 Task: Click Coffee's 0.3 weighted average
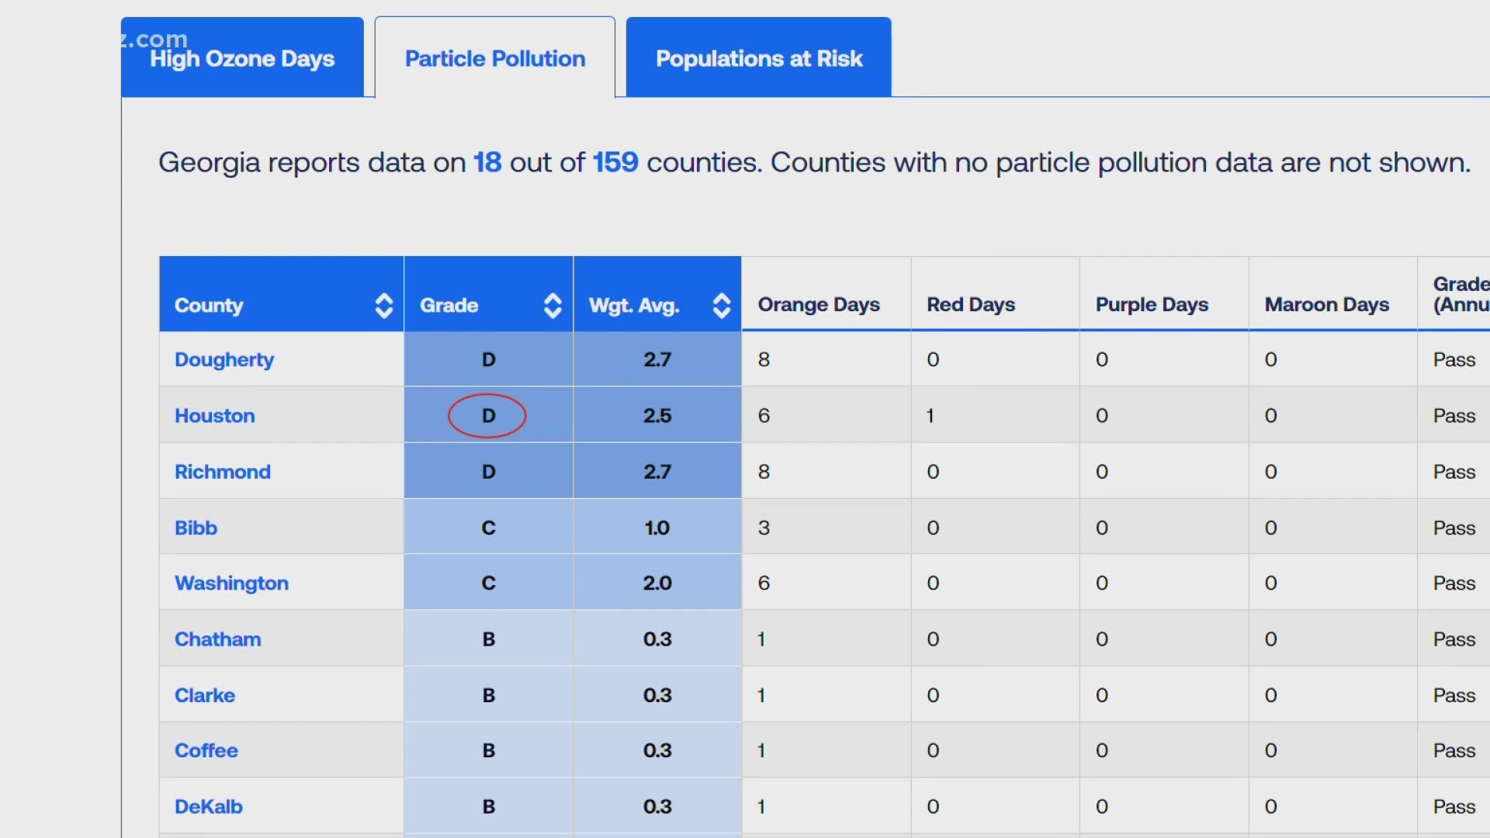[657, 750]
